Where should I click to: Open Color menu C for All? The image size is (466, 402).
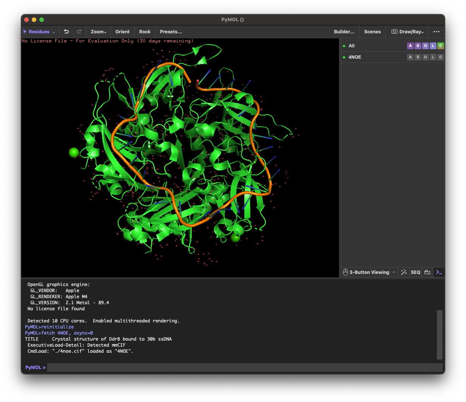pos(440,45)
